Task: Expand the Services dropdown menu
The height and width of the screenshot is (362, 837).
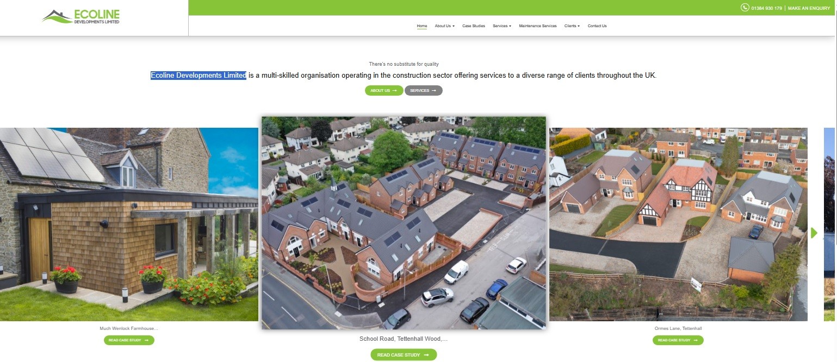Action: (501, 26)
